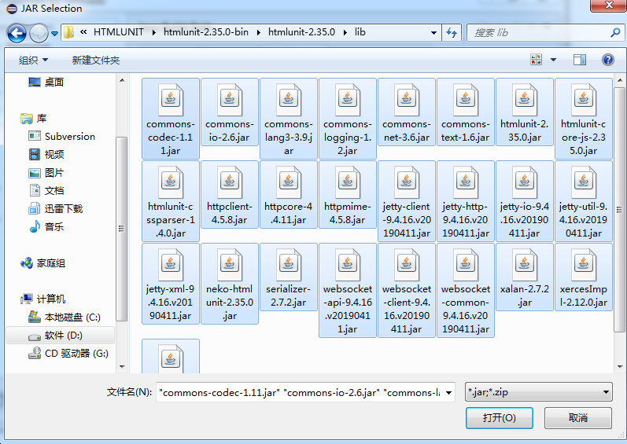This screenshot has width=627, height=444.
Task: Select websocket-common-9.4.16 jar file
Action: (466, 291)
